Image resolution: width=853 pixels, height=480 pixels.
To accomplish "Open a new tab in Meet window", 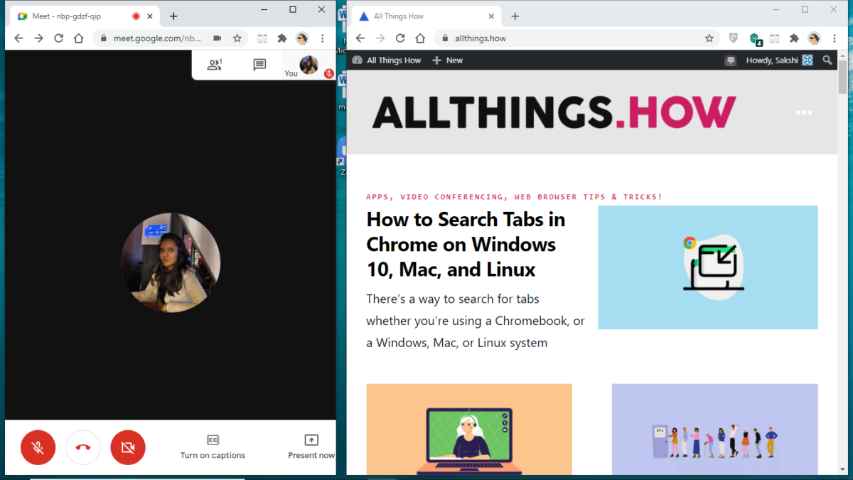I will [173, 16].
